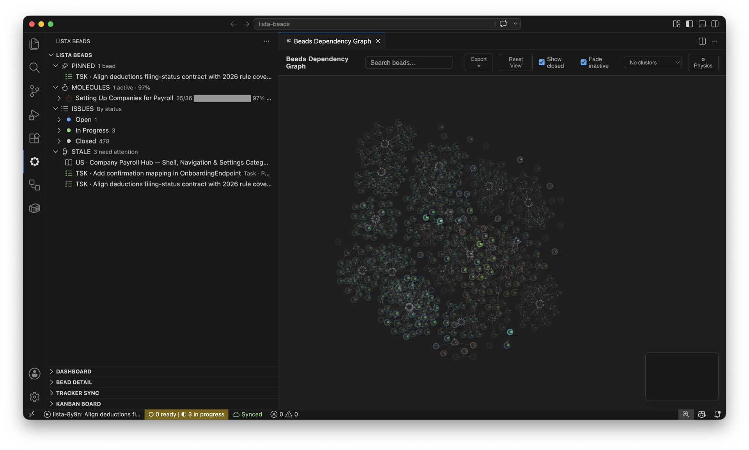Expand the Closed issues list

pos(59,141)
